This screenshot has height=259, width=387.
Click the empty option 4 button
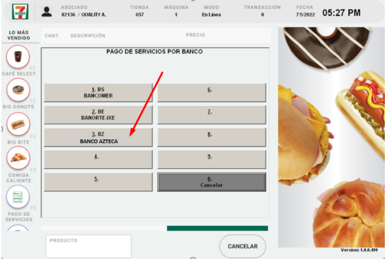tap(98, 159)
